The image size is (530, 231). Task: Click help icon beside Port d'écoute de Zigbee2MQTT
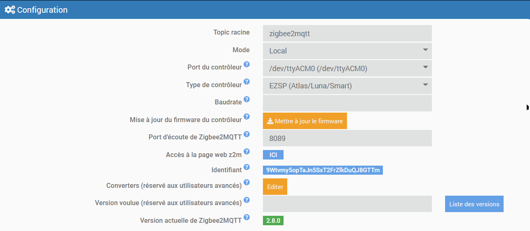246,134
